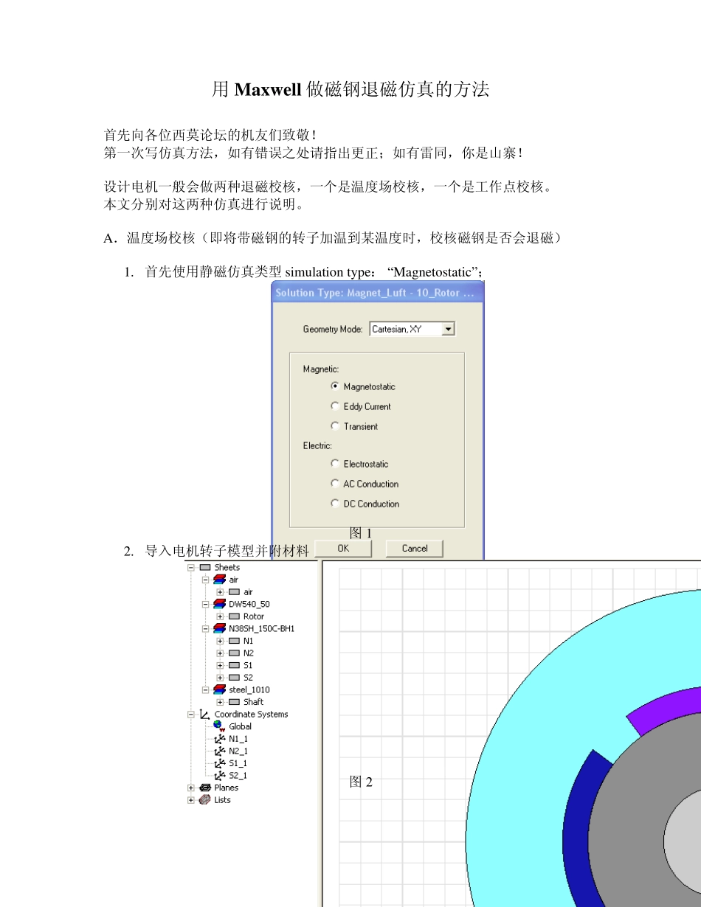
Task: Expand the air sheet object
Action: point(220,592)
